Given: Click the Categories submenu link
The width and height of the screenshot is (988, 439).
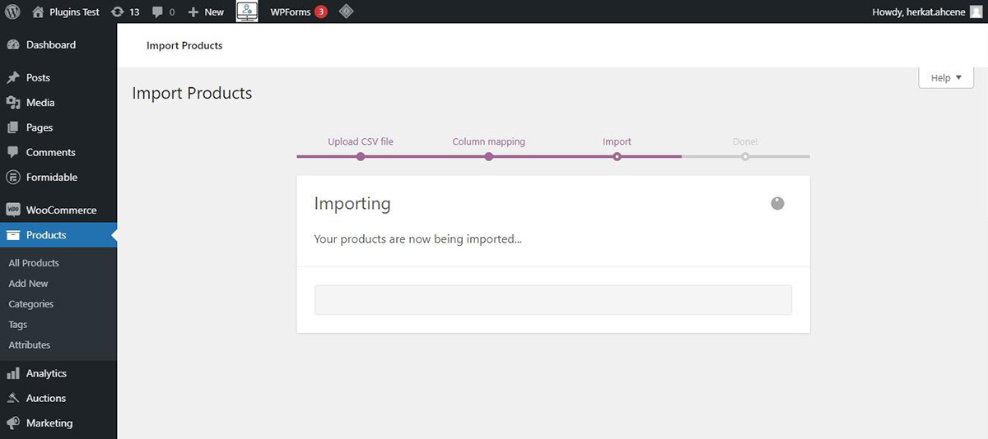Looking at the screenshot, I should point(30,304).
